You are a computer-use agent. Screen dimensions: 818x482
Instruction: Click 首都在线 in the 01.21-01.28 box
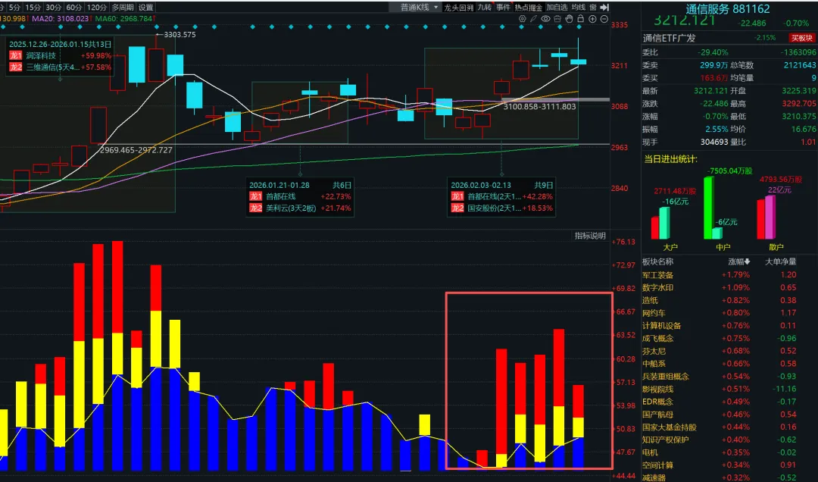coord(281,196)
